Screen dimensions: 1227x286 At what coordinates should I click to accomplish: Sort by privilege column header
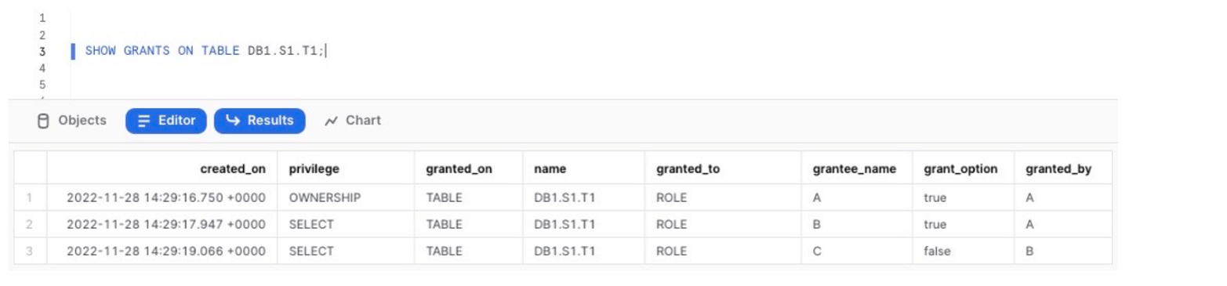click(x=314, y=168)
